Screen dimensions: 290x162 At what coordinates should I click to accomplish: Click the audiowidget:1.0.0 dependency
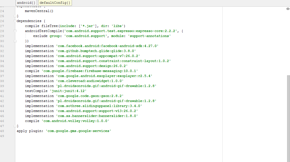click(x=90, y=81)
